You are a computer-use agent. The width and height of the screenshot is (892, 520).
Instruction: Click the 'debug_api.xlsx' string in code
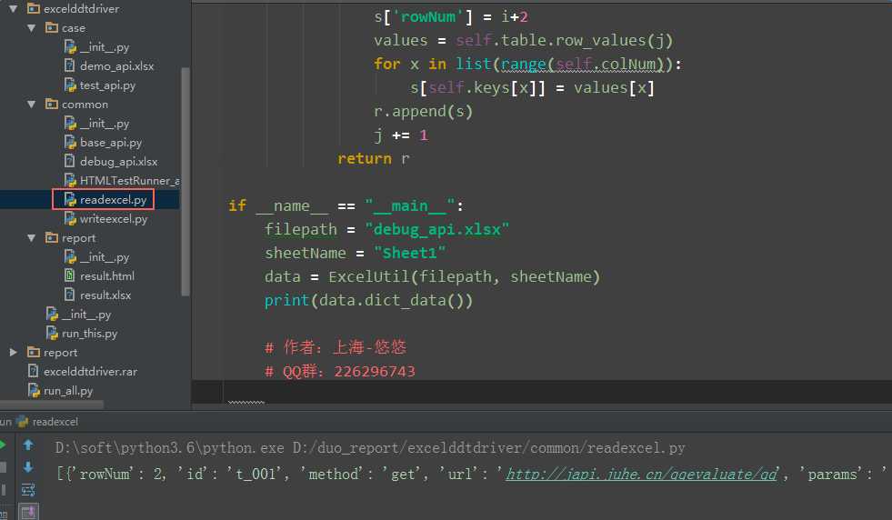click(x=436, y=229)
